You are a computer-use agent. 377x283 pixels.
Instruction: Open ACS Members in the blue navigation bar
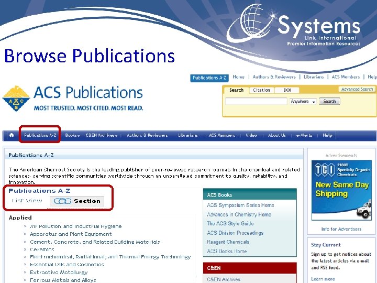221,135
